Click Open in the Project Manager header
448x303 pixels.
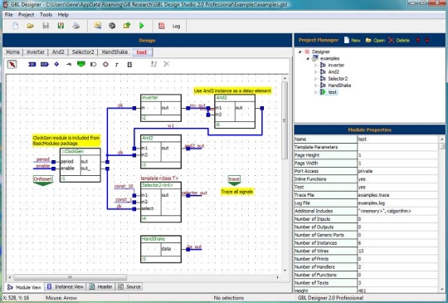click(x=376, y=41)
